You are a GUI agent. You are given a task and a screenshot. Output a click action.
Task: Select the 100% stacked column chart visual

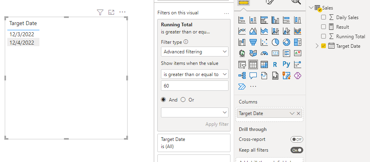pos(297,20)
